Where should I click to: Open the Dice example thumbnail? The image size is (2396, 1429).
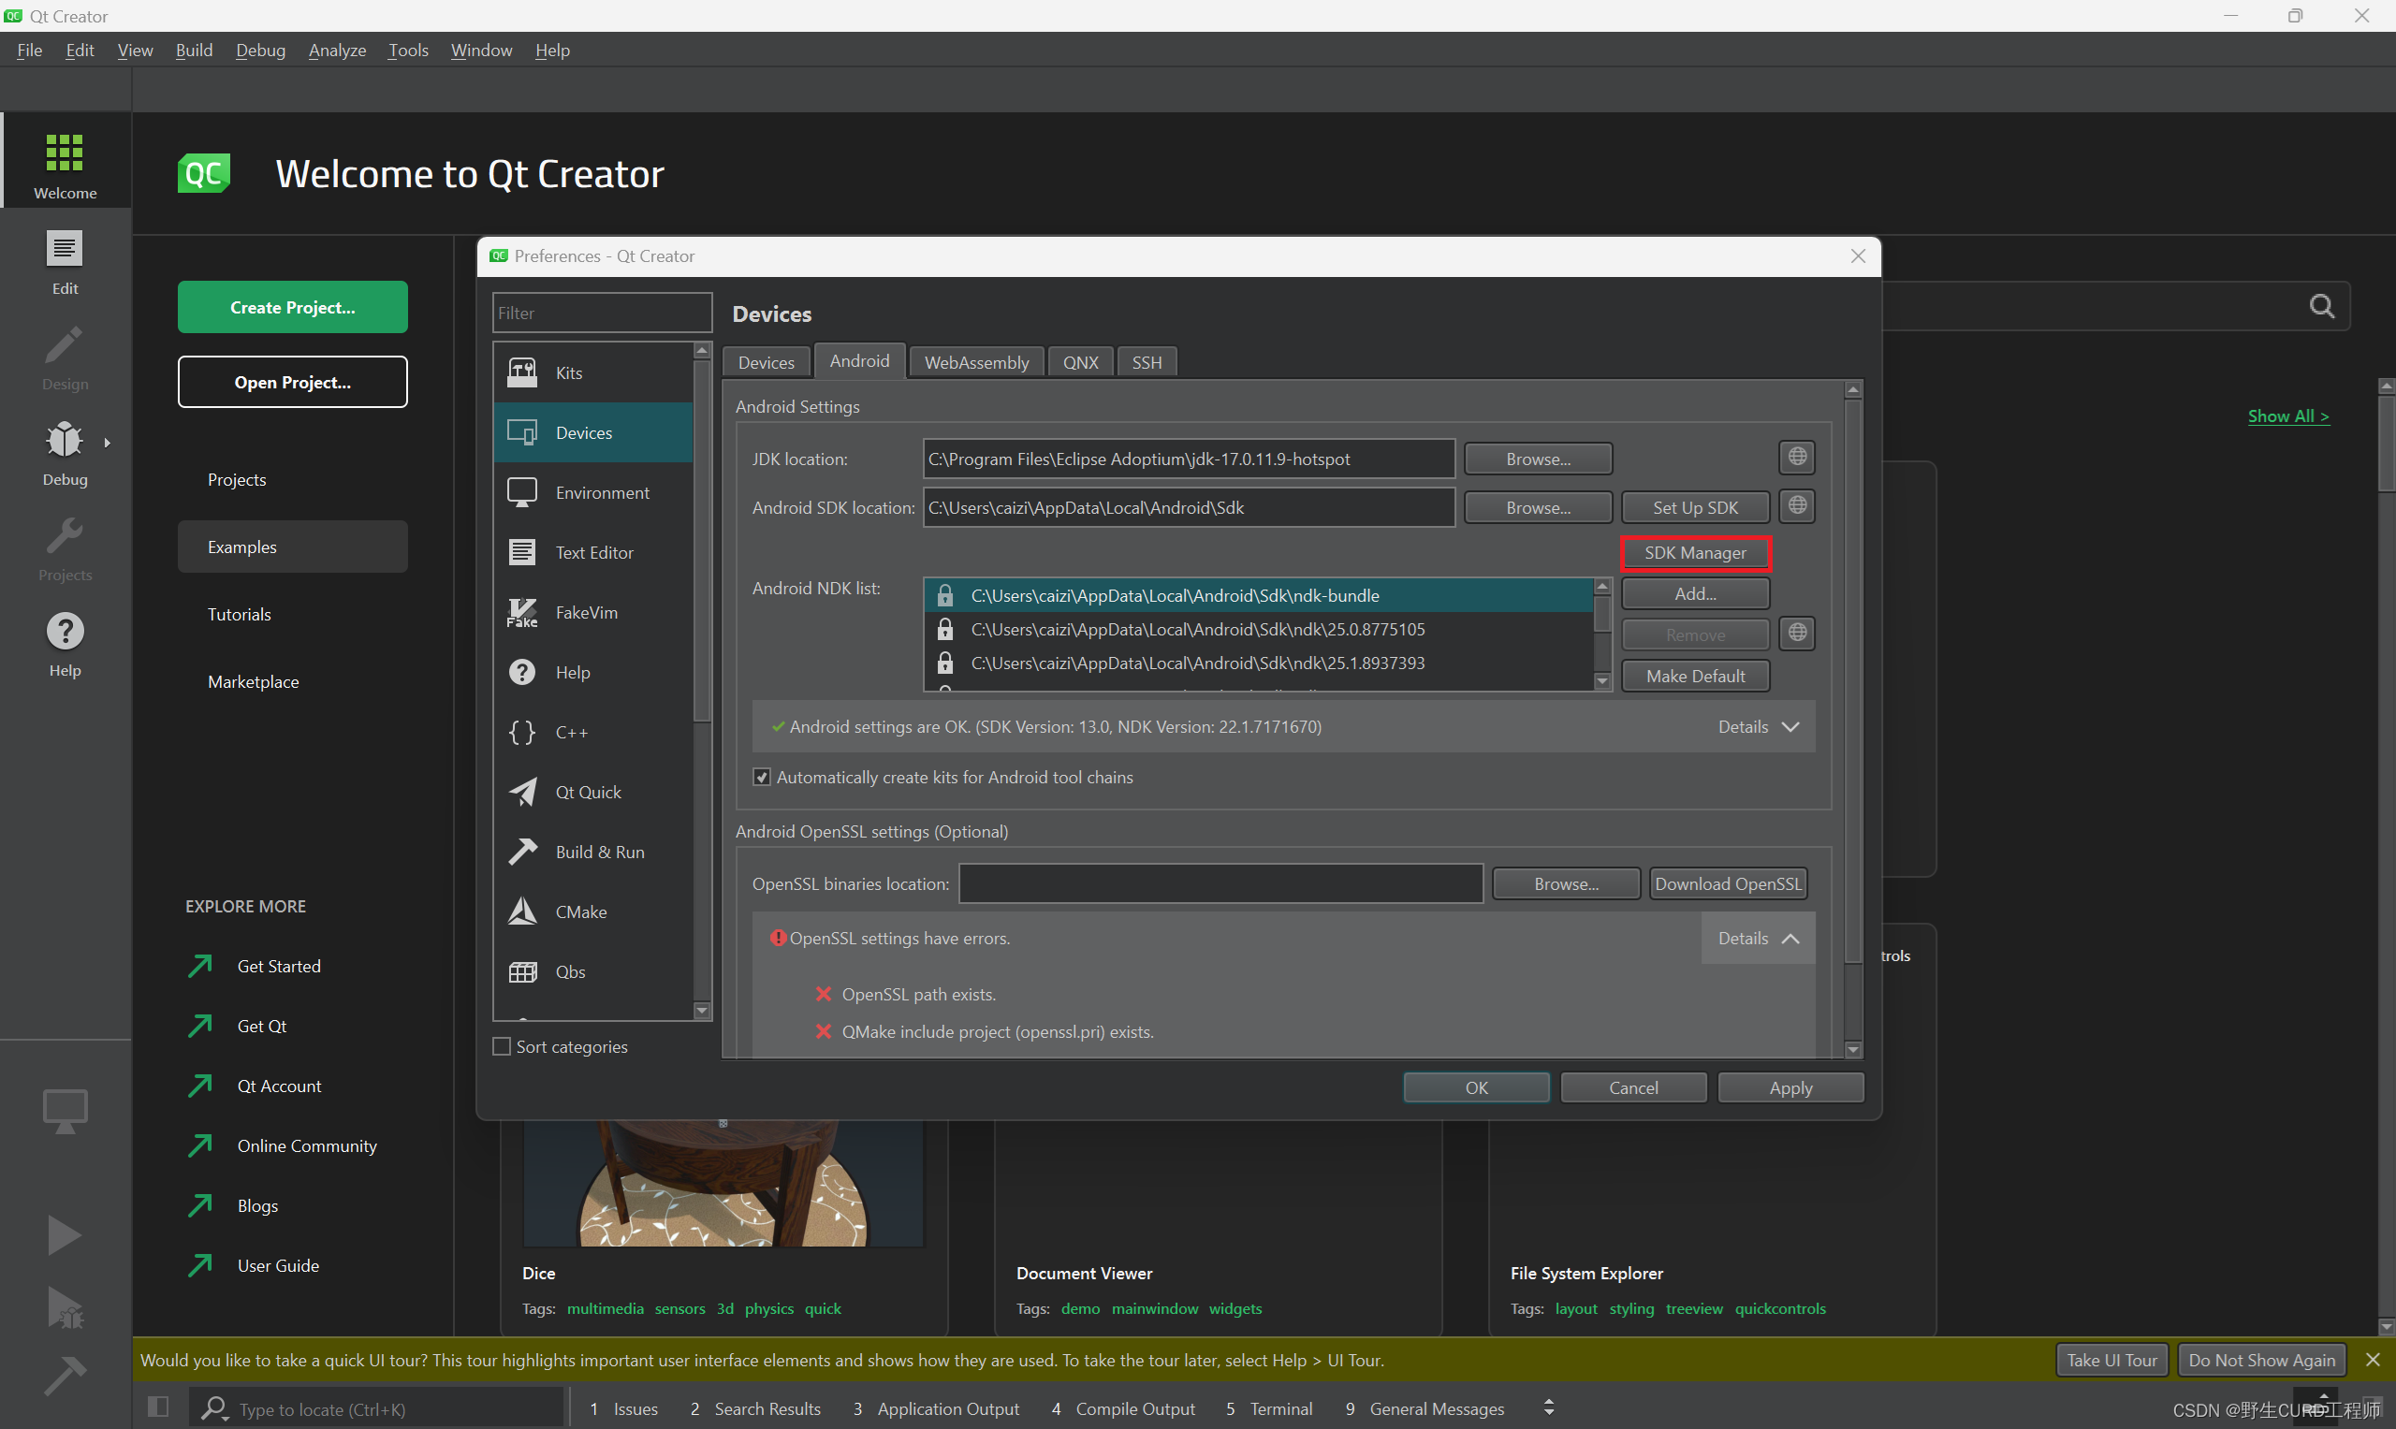723,1184
